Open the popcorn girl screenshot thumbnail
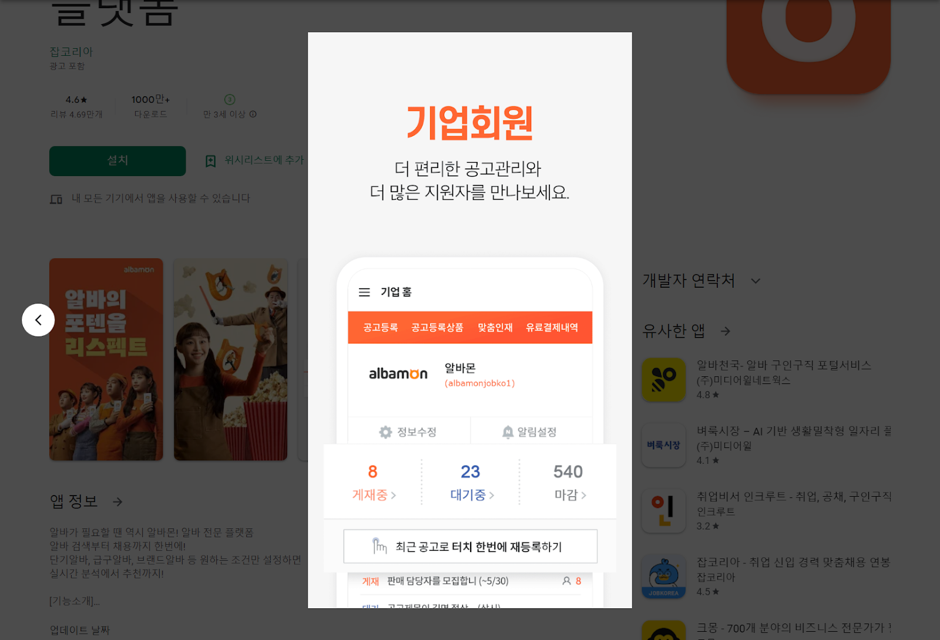This screenshot has height=640, width=940. tap(231, 359)
